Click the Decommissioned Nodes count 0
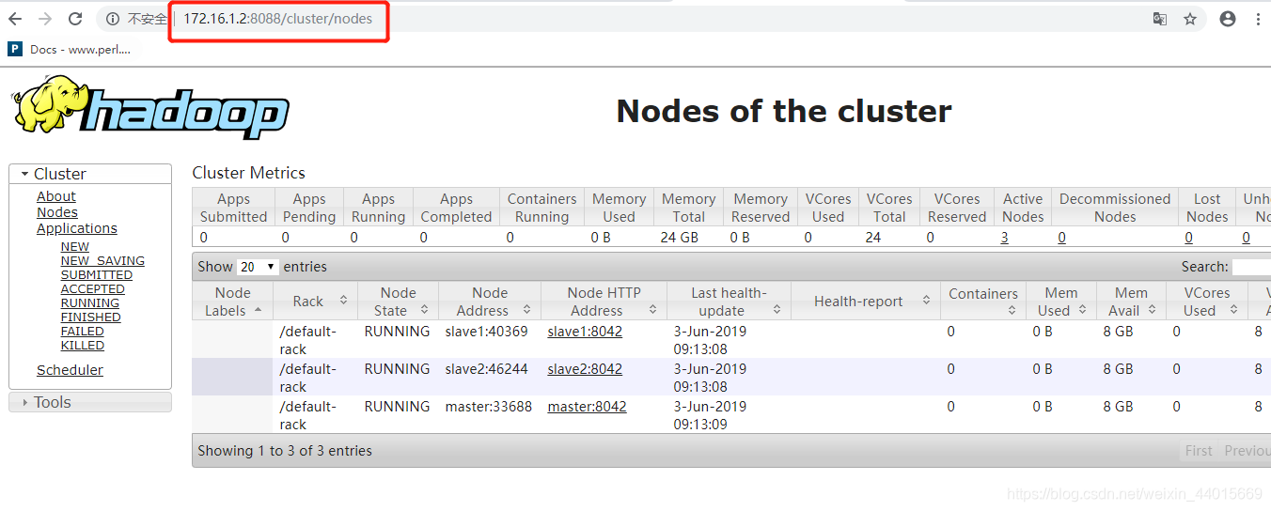 click(1061, 238)
